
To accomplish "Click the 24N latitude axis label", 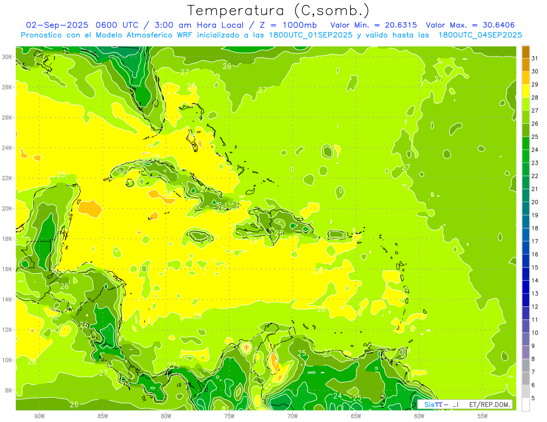I will tap(8, 147).
